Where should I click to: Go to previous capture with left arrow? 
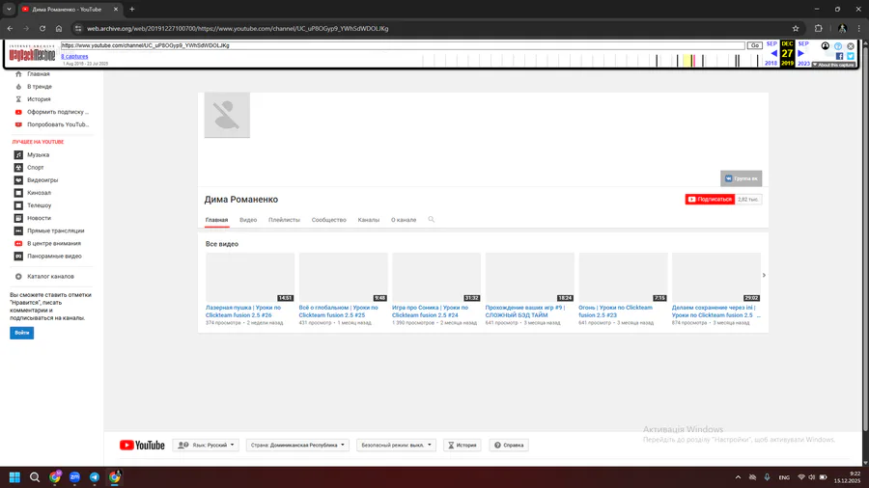point(773,54)
